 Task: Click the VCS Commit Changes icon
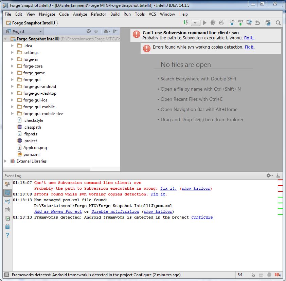click(x=240, y=23)
